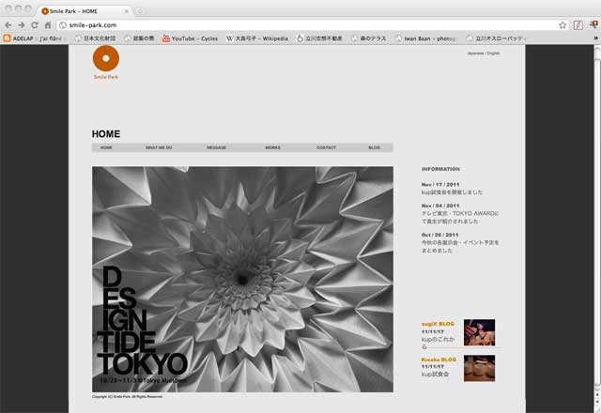Click HOME in the site navigation bar
The image size is (601, 413).
coord(106,147)
